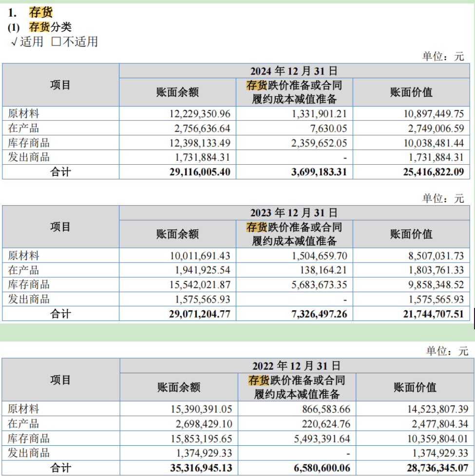
Task: Click 2024 在产品 provision 7,630.05
Action: click(x=328, y=129)
